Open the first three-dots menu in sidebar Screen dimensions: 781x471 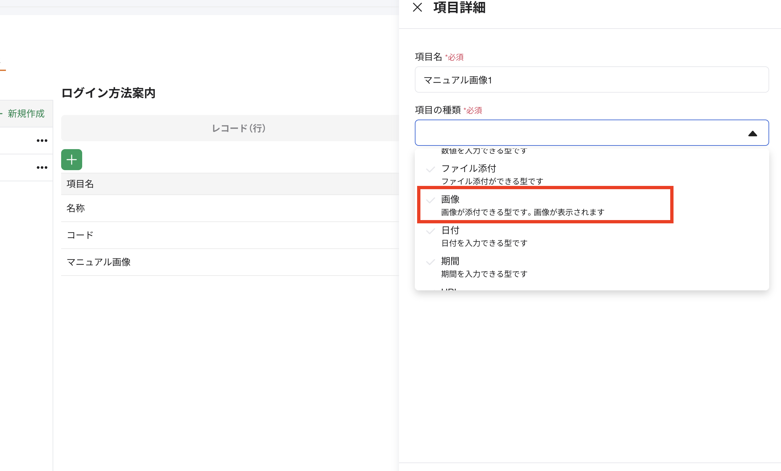[42, 141]
